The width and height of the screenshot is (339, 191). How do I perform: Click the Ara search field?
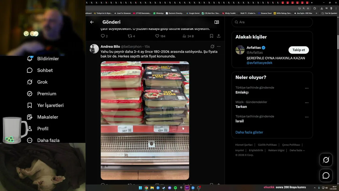(x=272, y=22)
